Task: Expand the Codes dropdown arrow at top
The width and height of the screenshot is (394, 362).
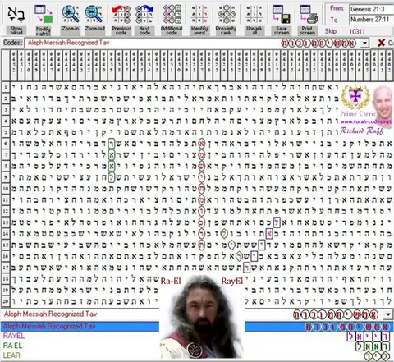Action: (364, 43)
